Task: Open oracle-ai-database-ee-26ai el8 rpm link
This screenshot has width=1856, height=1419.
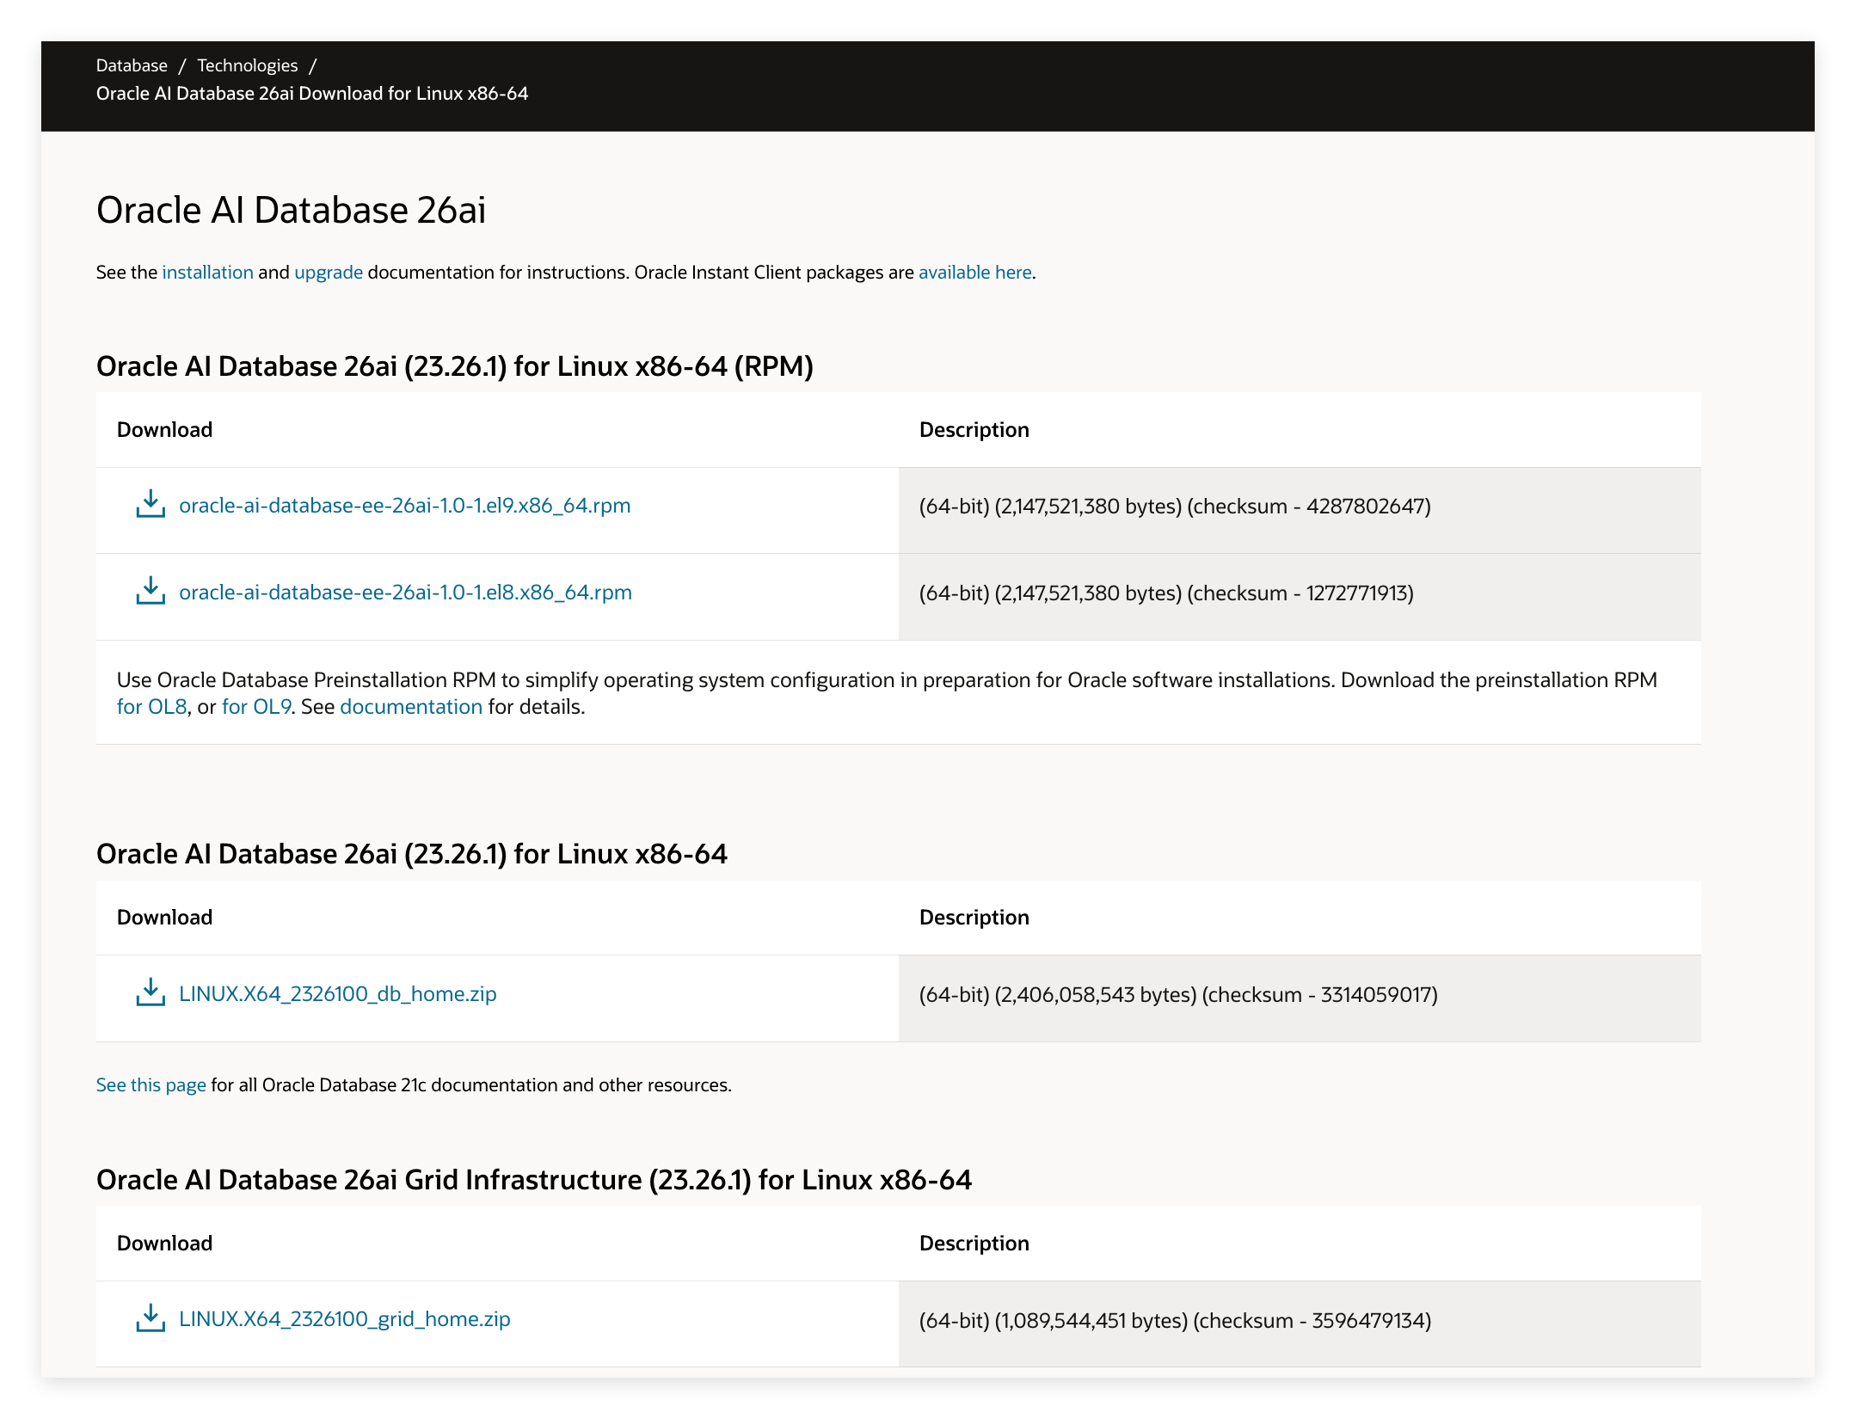Action: [x=405, y=593]
